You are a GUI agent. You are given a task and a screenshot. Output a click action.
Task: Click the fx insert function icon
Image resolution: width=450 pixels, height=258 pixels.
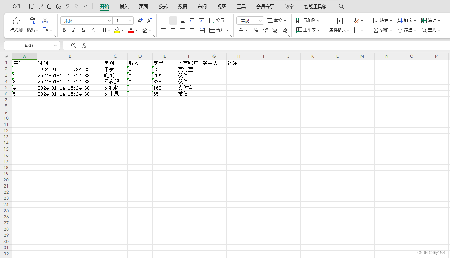click(x=84, y=46)
